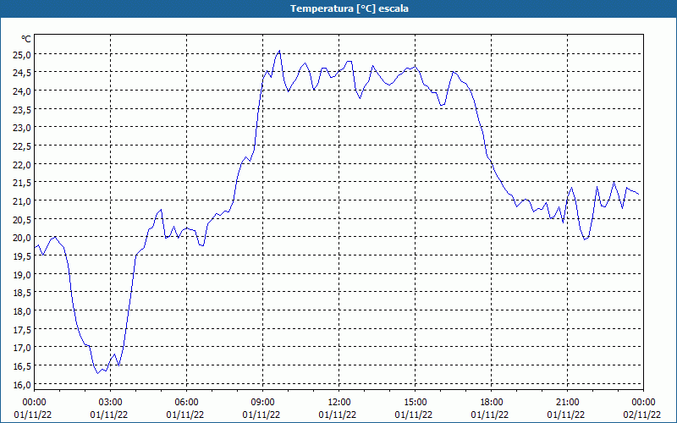Select the 16,5 y-axis label

[x=23, y=366]
